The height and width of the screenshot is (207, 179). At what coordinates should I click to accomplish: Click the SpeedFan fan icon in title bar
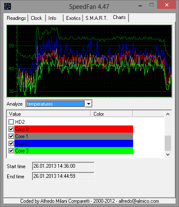click(x=8, y=6)
